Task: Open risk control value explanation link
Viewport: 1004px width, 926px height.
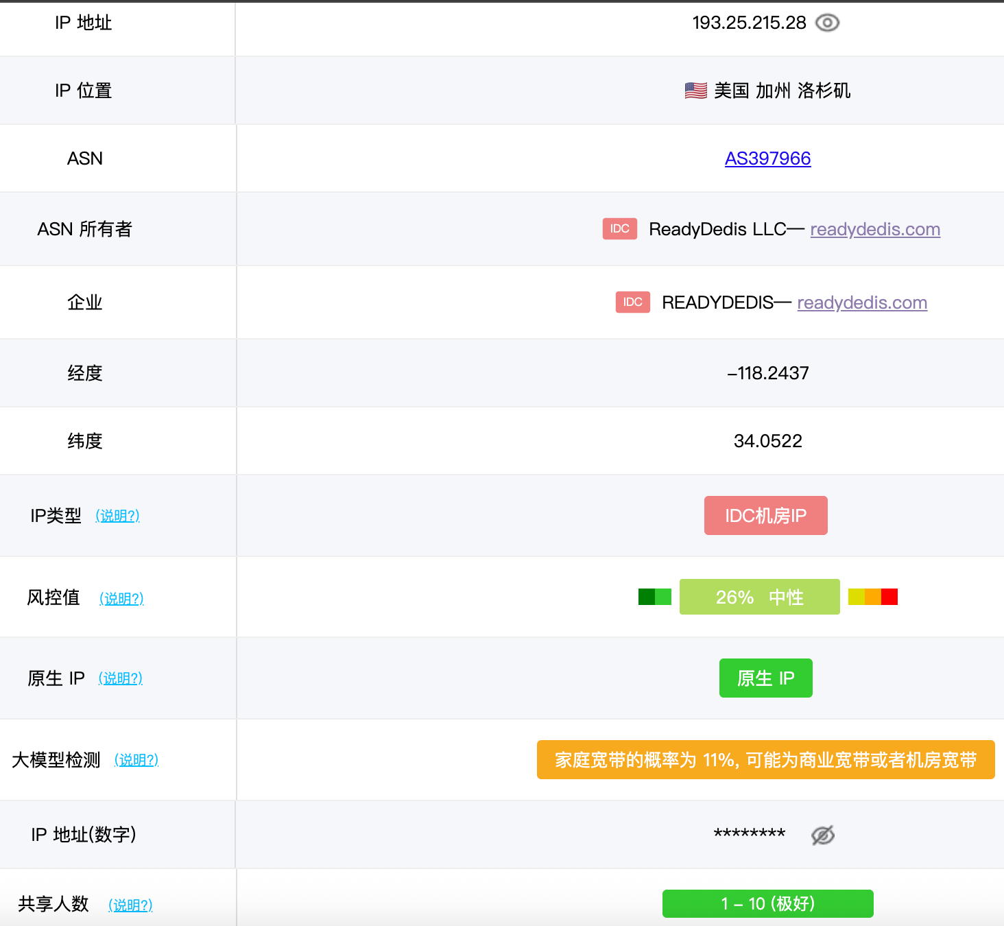Action: [121, 598]
